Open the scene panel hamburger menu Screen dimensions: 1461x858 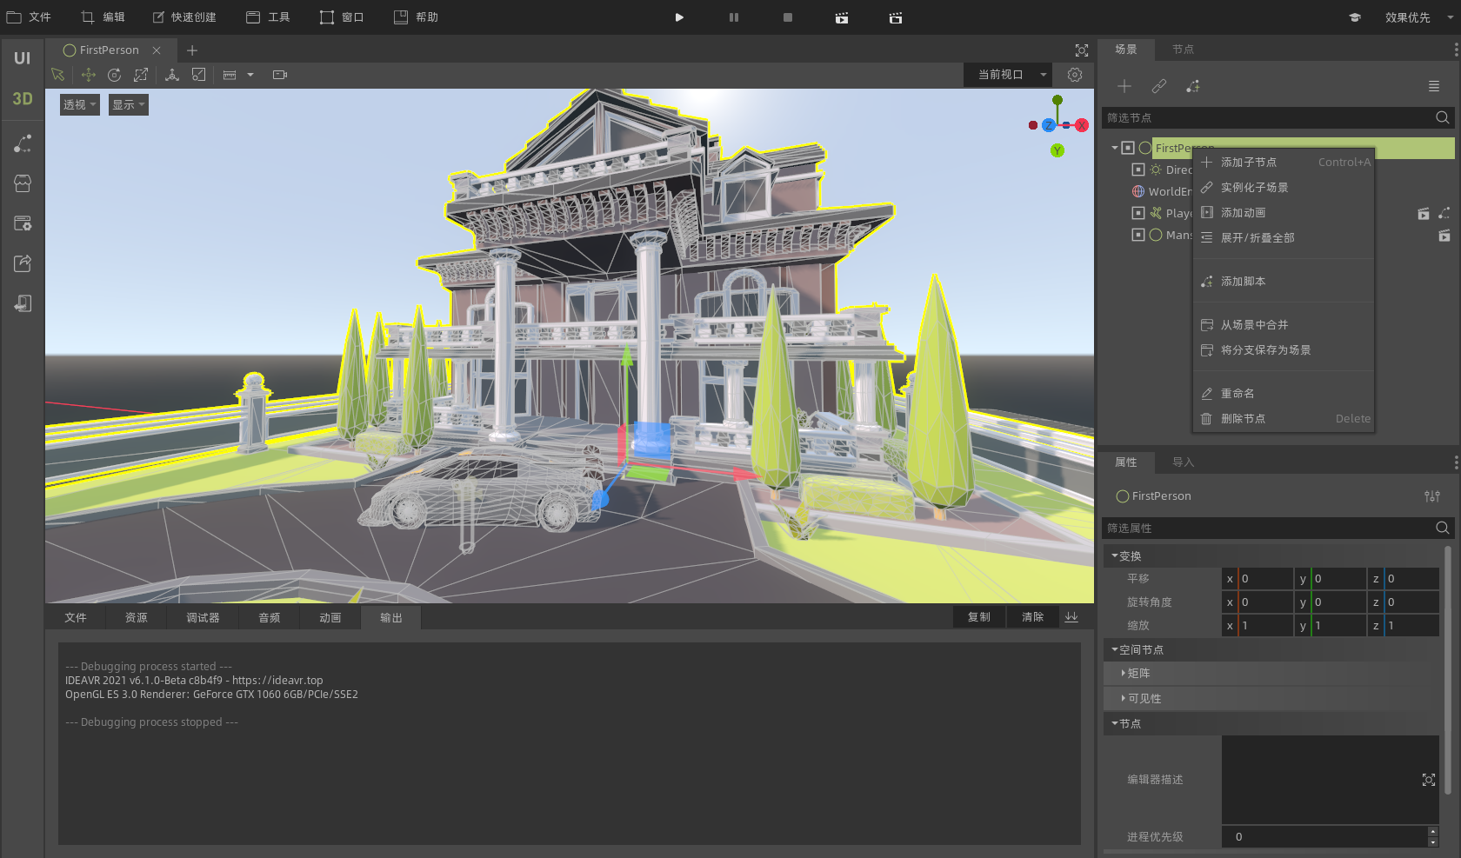1434,86
